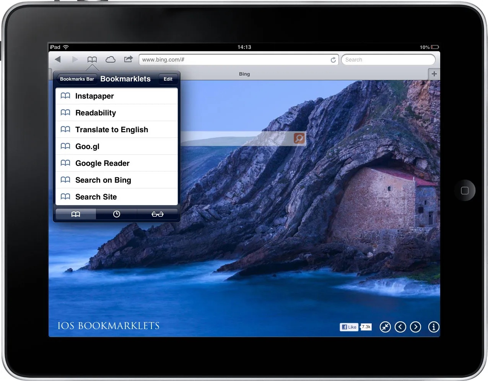Navigate back with the back arrow
The image size is (488, 381).
coord(57,60)
